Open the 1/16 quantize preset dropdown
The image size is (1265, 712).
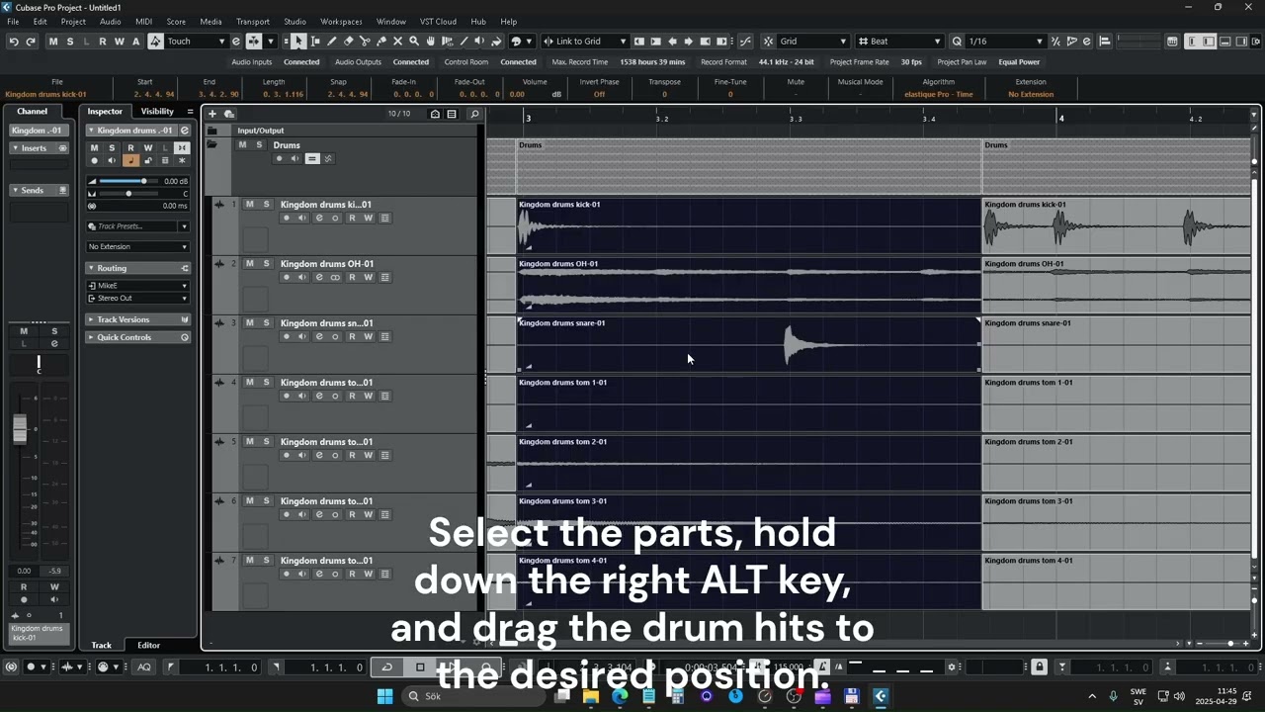click(1005, 41)
